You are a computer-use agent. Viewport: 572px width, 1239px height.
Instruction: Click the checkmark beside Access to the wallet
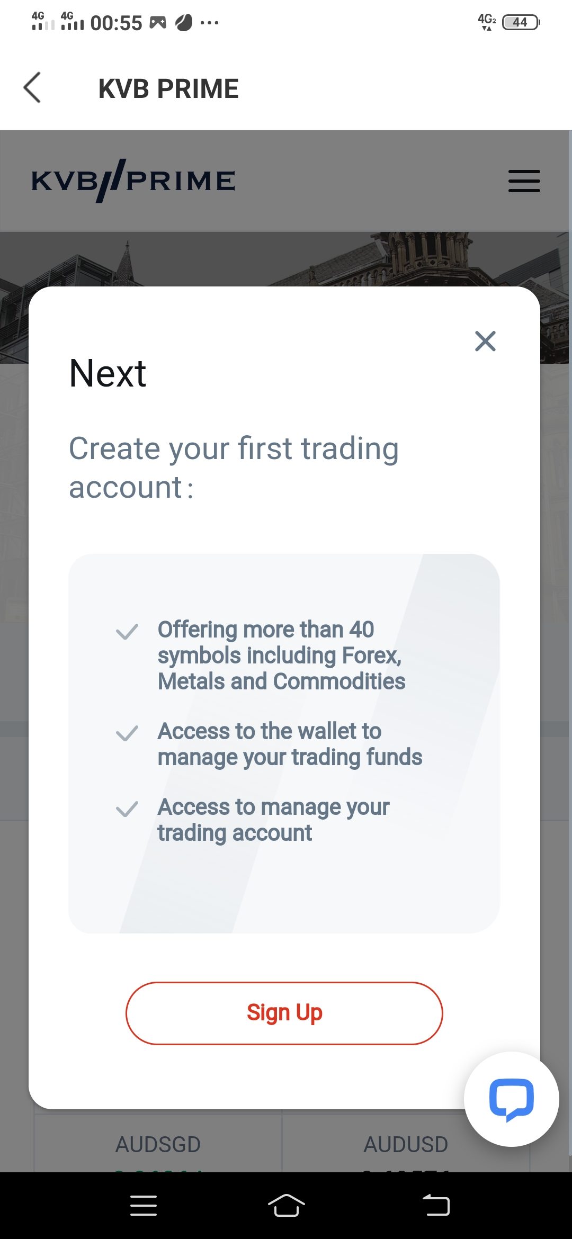127,733
